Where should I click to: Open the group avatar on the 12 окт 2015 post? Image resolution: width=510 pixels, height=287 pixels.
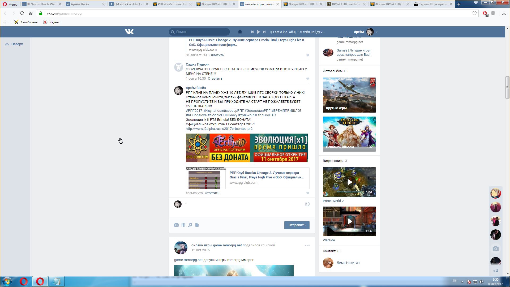181,248
